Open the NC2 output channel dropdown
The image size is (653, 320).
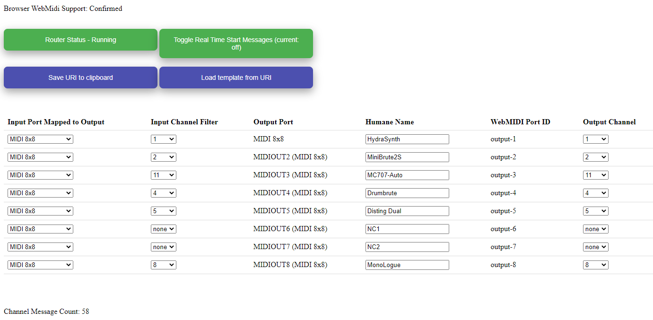595,247
